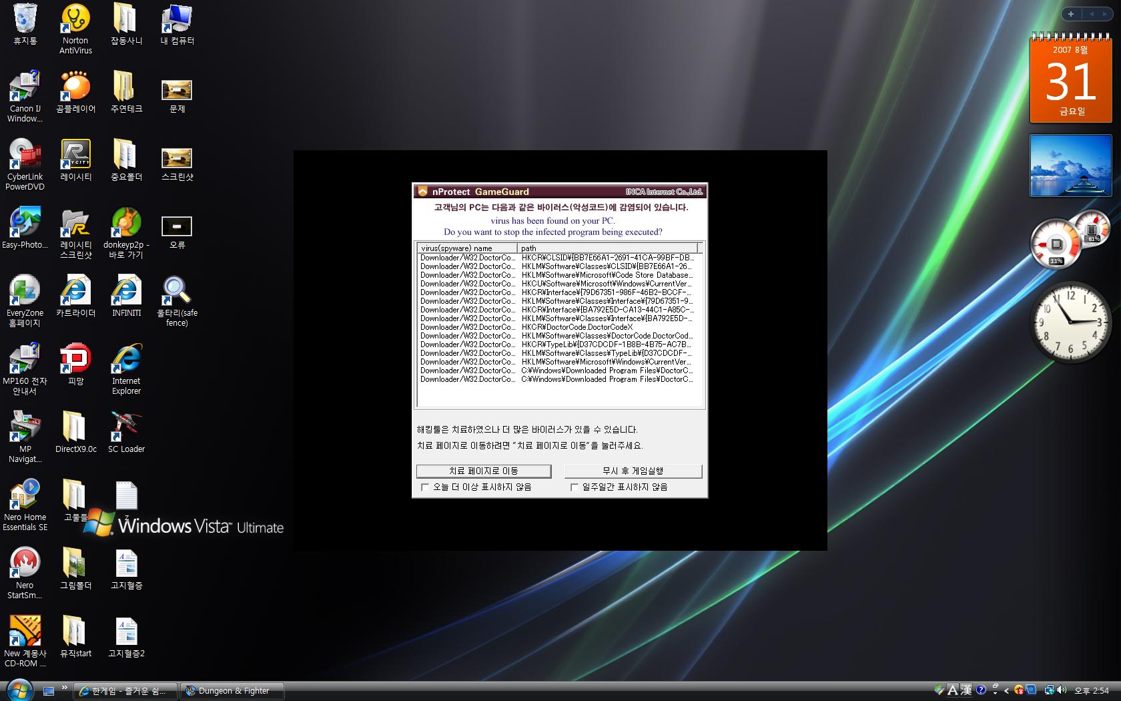Image resolution: width=1121 pixels, height=701 pixels.
Task: Open the EveryZone 홈페이지 shortcut
Action: 25,301
